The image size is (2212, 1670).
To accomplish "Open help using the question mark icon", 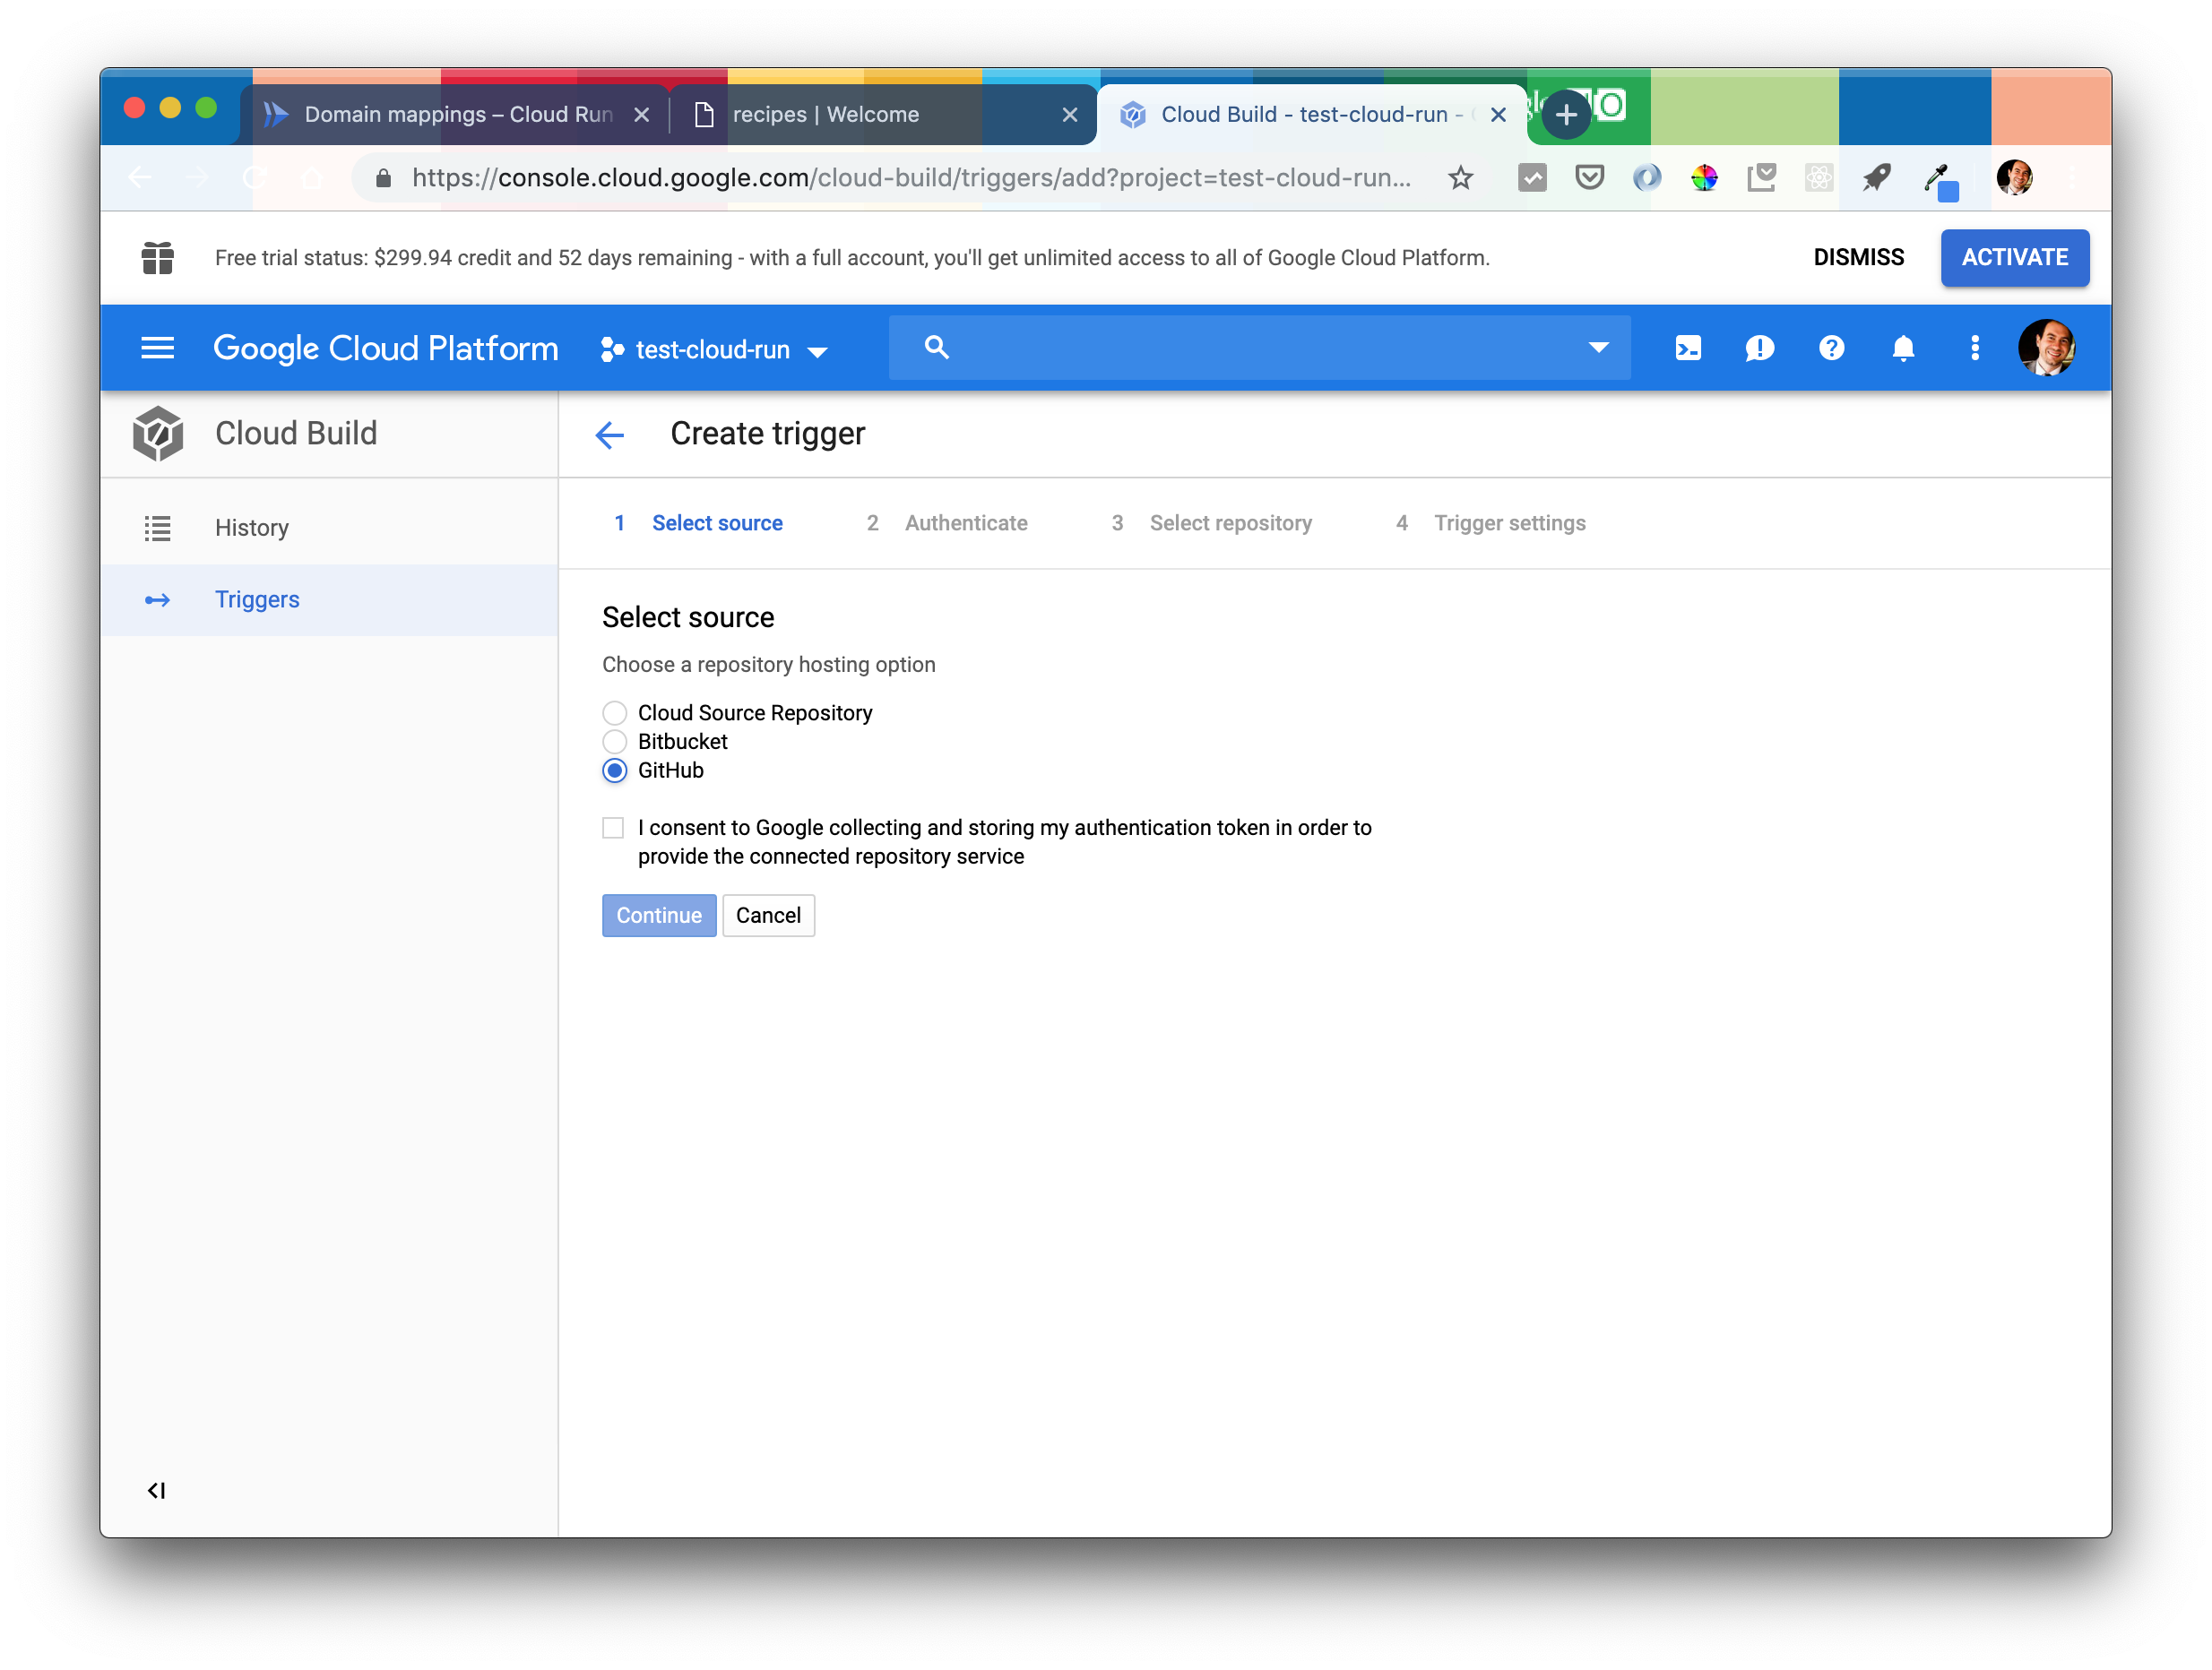I will [1831, 348].
